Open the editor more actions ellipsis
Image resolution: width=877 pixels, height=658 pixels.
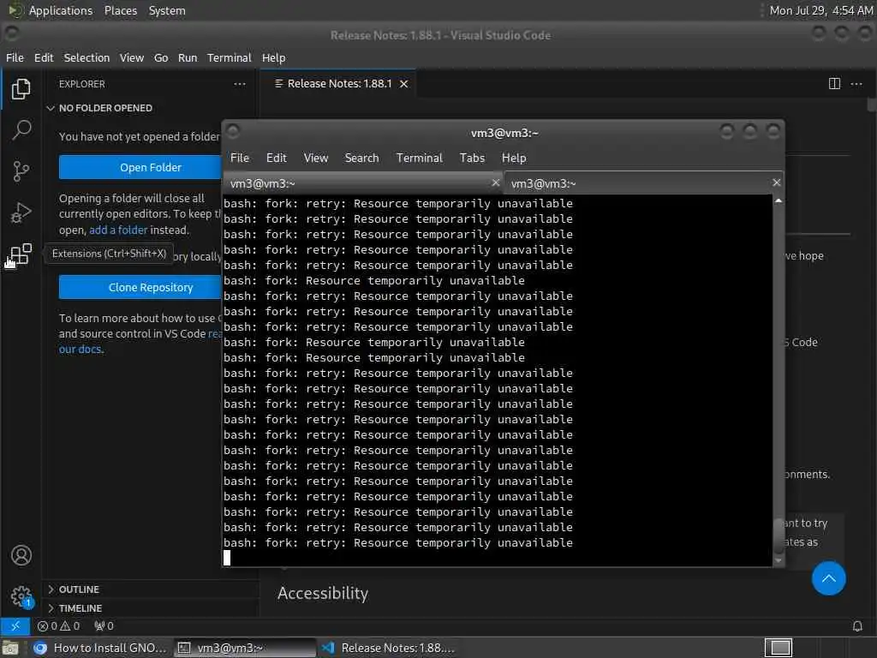856,84
